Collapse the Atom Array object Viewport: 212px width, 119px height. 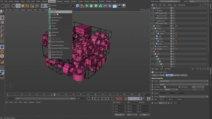point(155,31)
